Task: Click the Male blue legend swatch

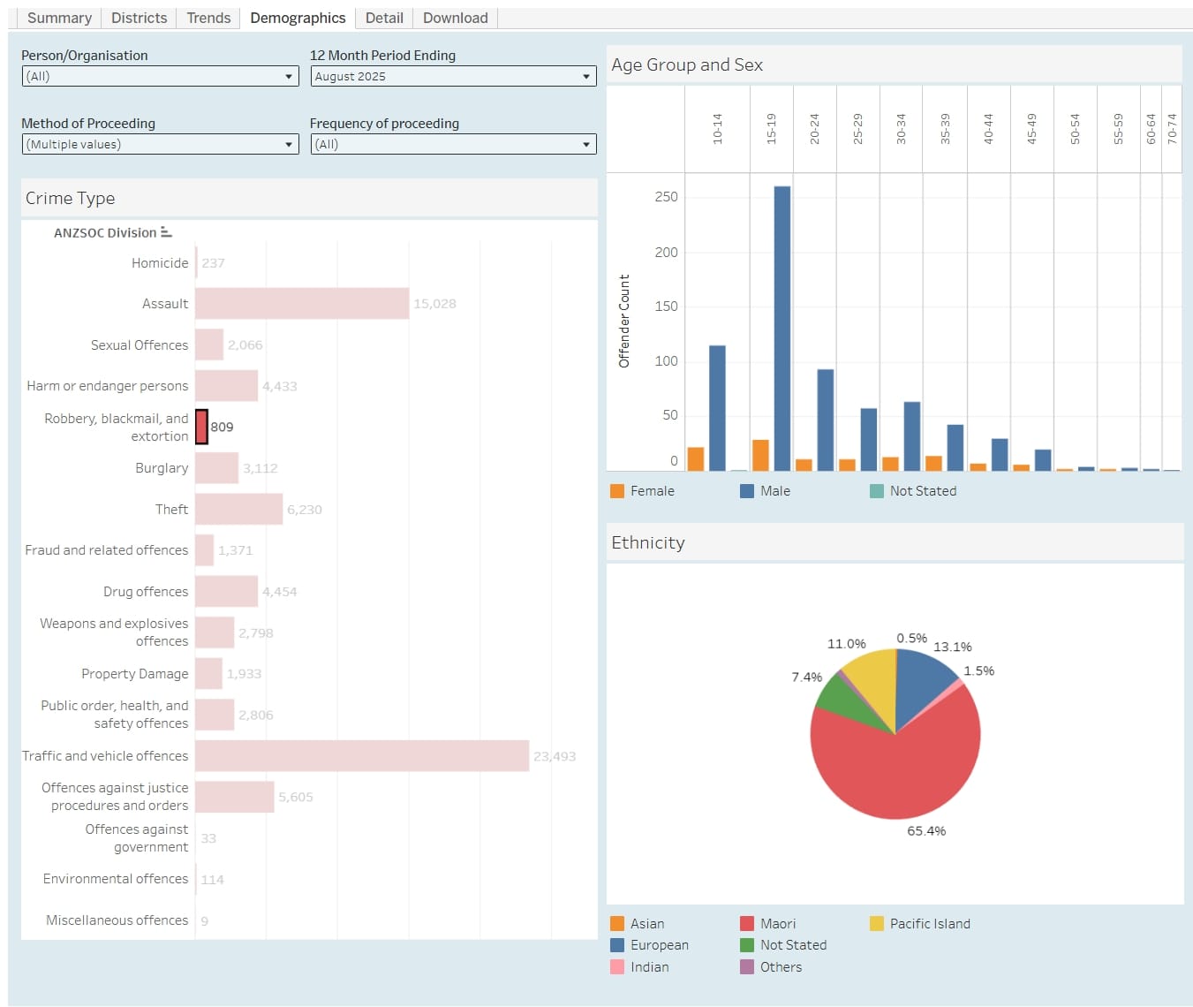Action: 747,491
